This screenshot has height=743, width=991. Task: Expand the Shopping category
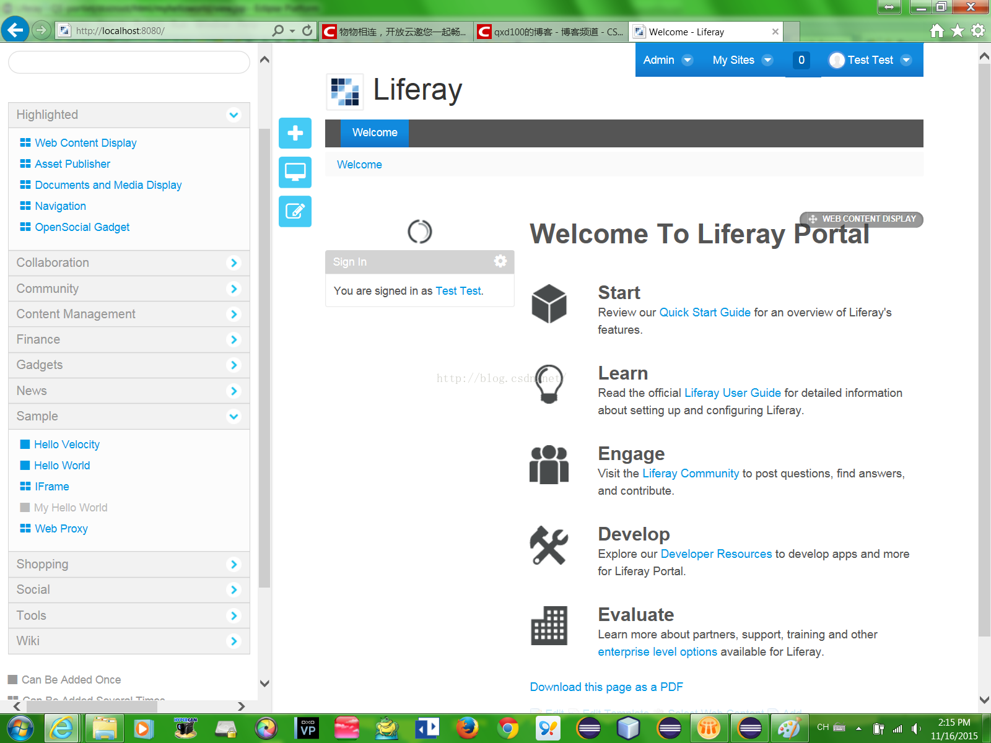pos(234,564)
